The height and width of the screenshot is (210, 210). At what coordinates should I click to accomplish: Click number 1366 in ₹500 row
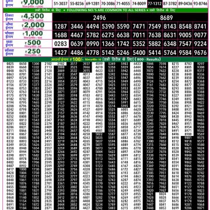pos(108,44)
